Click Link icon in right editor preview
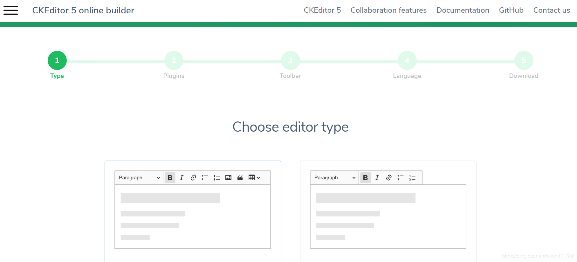577x262 pixels. click(389, 178)
